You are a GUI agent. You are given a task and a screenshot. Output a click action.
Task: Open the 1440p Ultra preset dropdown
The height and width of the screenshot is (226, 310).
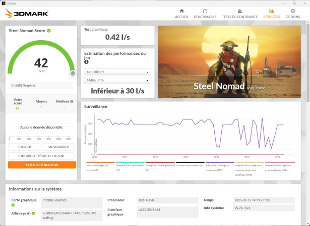(117, 80)
